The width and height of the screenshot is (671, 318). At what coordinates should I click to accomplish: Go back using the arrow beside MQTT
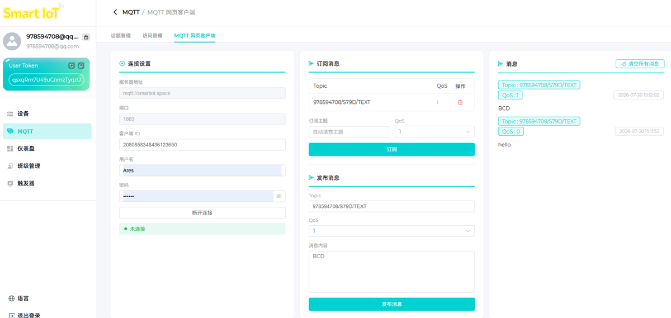[x=115, y=12]
